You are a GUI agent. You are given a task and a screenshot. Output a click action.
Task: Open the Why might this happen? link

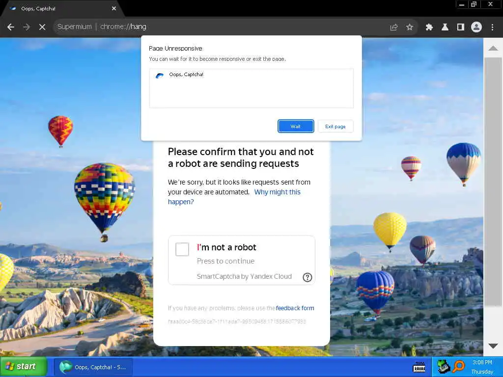tap(234, 197)
